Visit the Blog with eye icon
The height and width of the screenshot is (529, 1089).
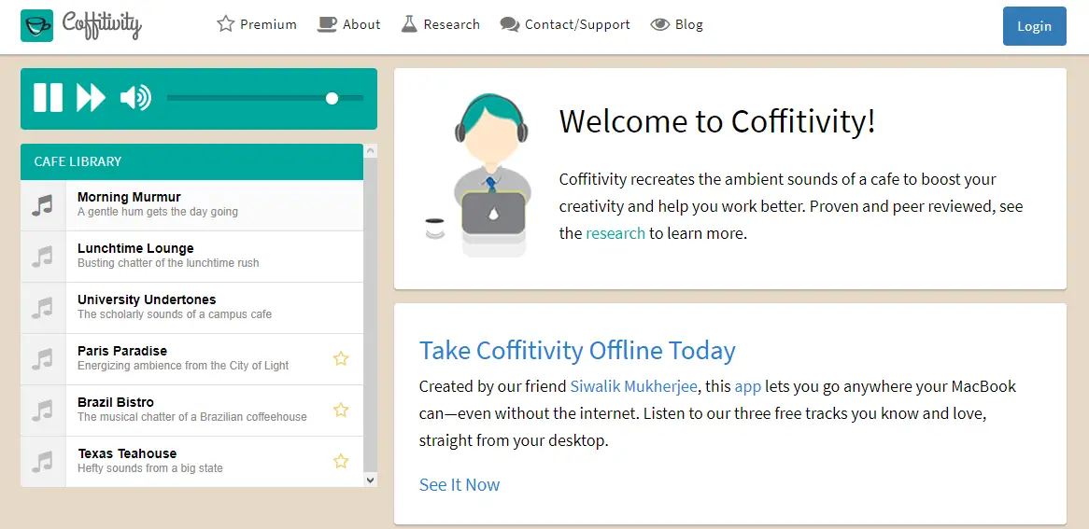(x=677, y=24)
